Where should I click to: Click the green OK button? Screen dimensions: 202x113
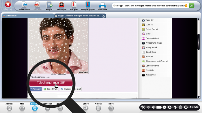pyautogui.click(x=191, y=6)
